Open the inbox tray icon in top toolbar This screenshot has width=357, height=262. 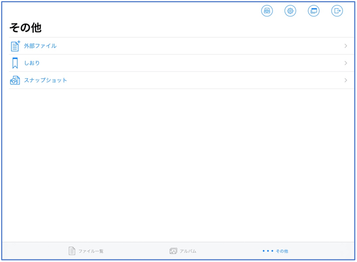(267, 11)
